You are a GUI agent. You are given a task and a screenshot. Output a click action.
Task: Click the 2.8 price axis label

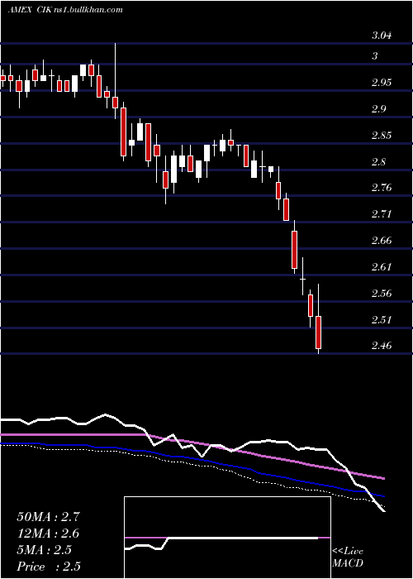[378, 162]
